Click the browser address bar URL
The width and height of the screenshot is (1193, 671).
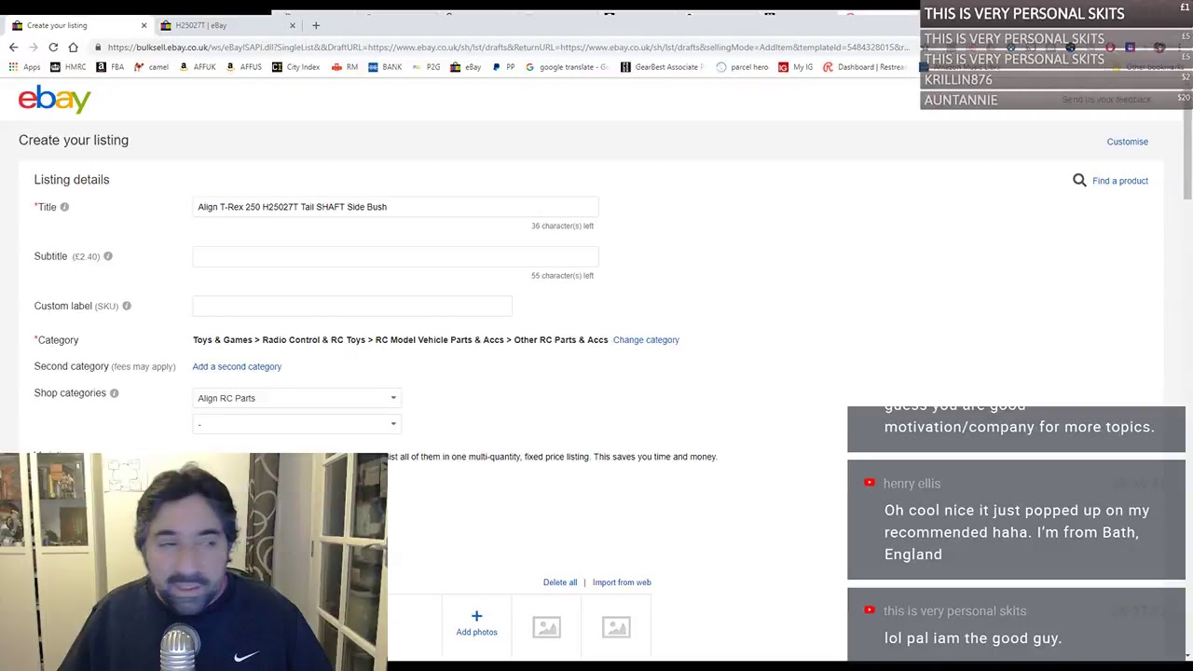point(508,47)
